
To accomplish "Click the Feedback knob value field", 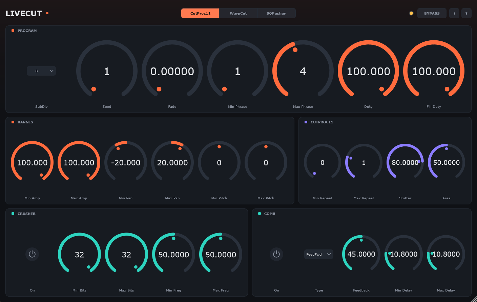I will 361,254.
